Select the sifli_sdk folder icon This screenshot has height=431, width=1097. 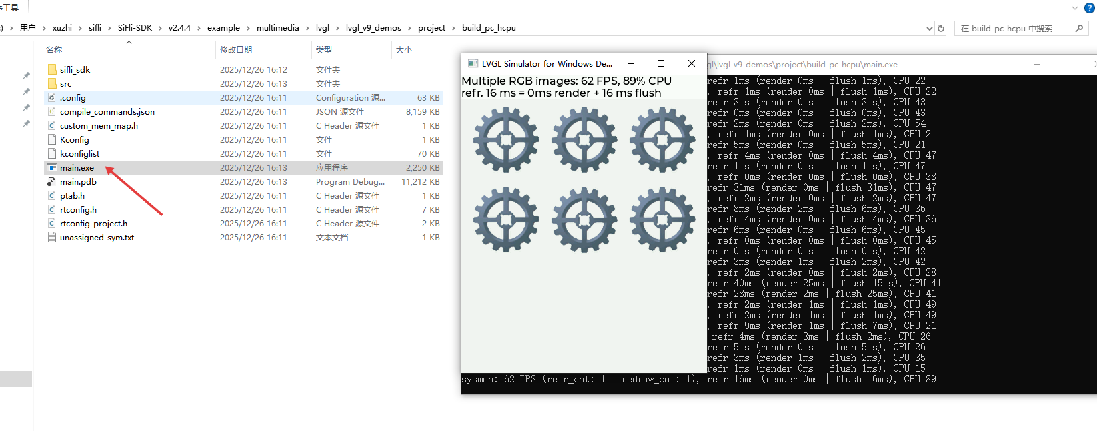pyautogui.click(x=52, y=69)
